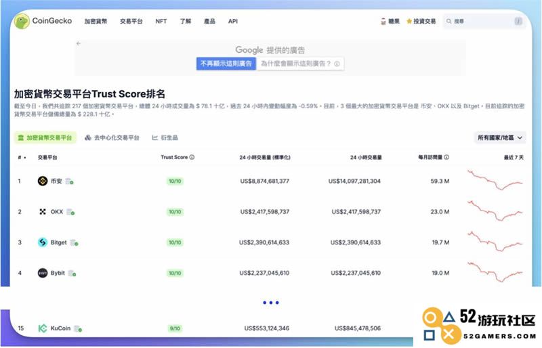
Task: Open the NFT menu
Action: tap(161, 22)
